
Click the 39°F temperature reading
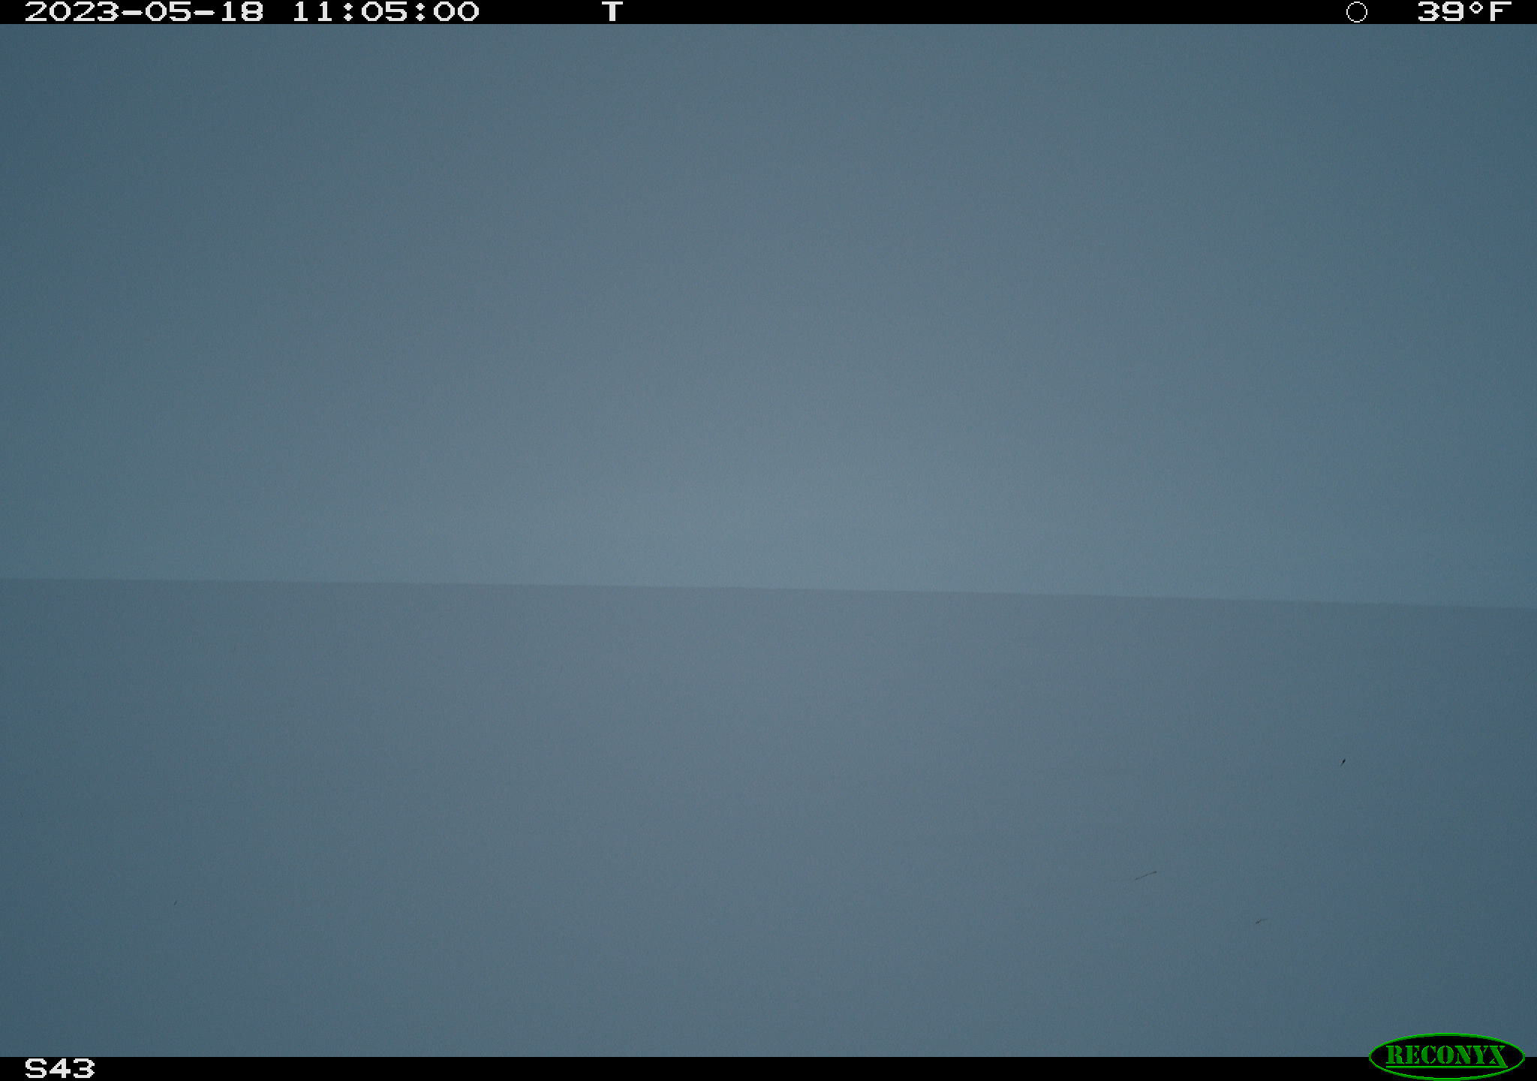pyautogui.click(x=1463, y=11)
